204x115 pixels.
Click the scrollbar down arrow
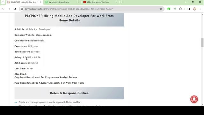tap(202, 105)
